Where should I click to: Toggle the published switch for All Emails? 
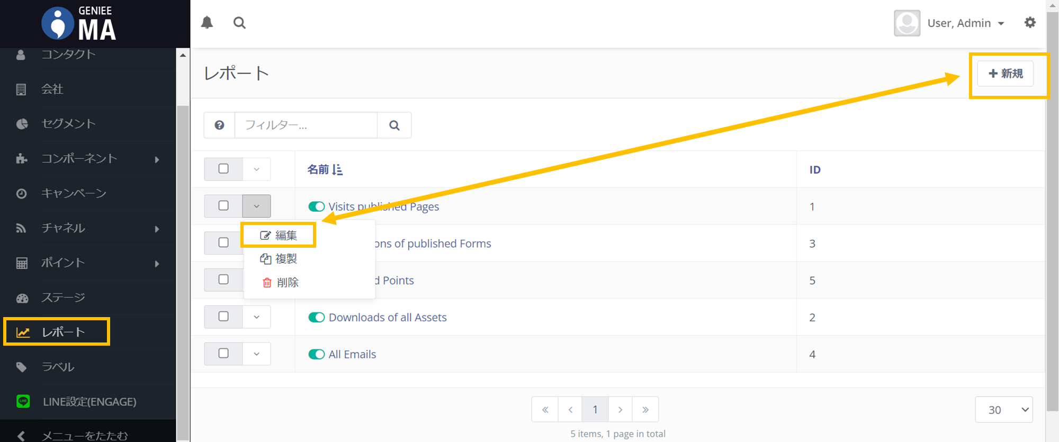point(317,354)
